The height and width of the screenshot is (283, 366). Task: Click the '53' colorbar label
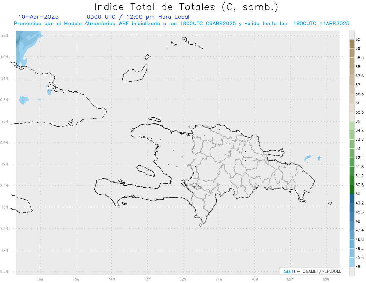358,149
